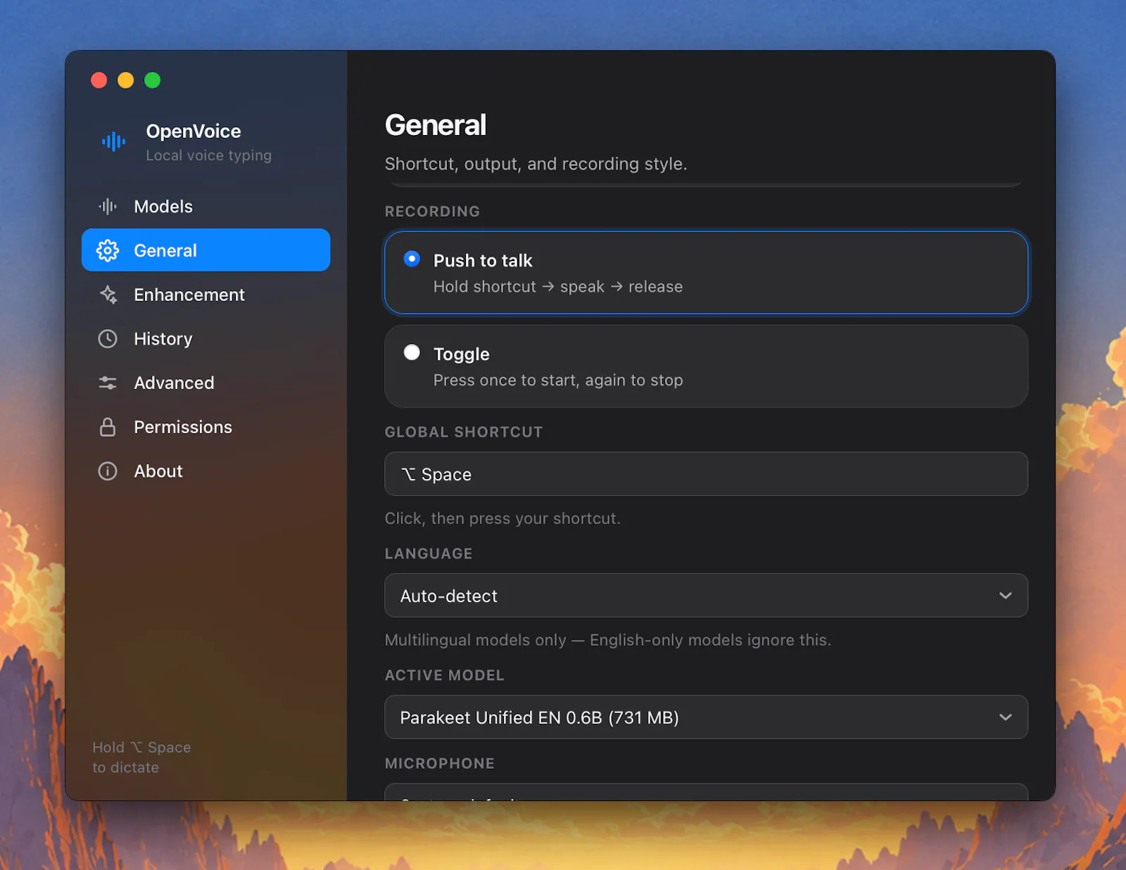Click the 'Local voice typing' subtitle

coord(208,155)
